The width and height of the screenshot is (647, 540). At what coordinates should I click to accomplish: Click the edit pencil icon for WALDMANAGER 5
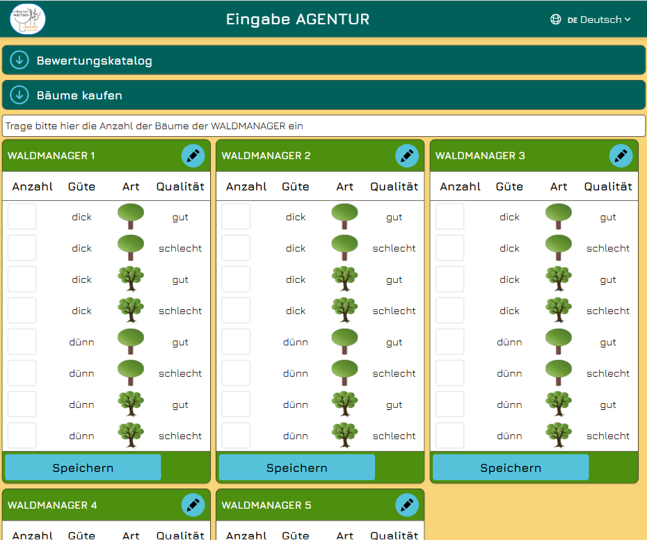point(407,505)
